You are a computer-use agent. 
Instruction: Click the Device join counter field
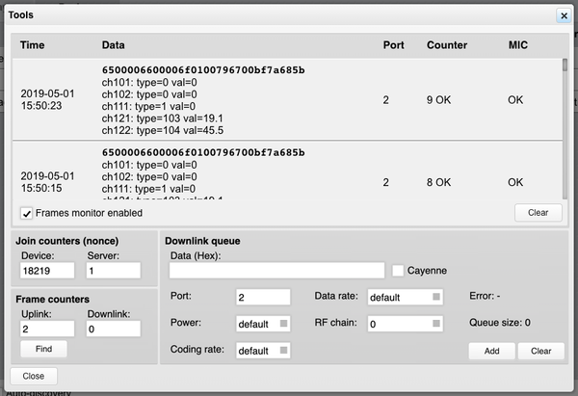tap(47, 271)
